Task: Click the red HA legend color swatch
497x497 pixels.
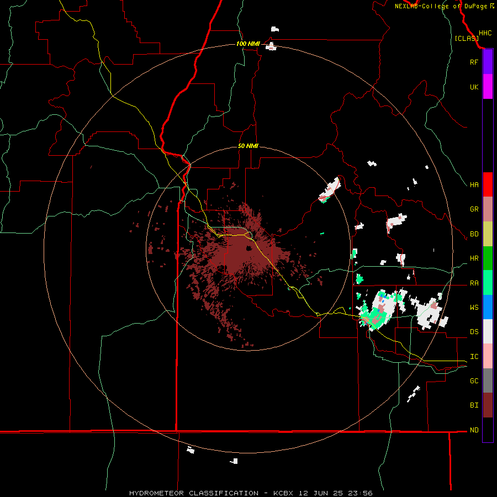Action: [x=488, y=184]
